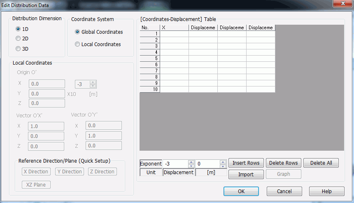This screenshot has height=203, width=354.
Task: Select 3D distribution dimension radio button
Action: (18, 49)
